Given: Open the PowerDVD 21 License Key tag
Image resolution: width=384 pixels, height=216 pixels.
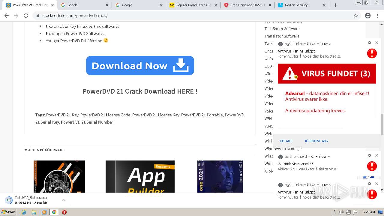Looking at the screenshot, I should click(x=156, y=115).
